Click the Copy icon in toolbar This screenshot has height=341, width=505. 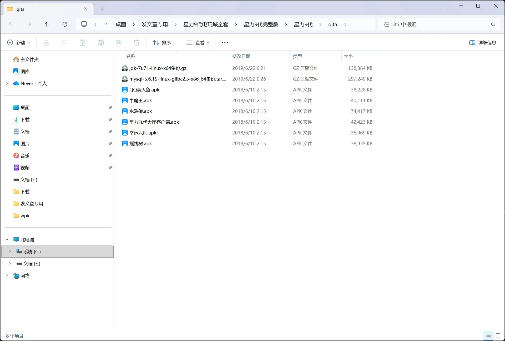tap(64, 43)
